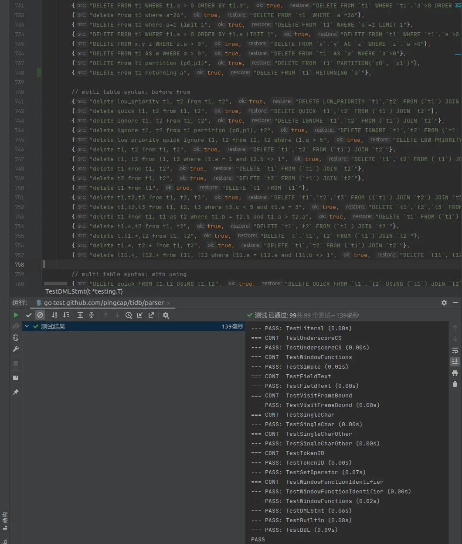
Task: Clear console output with trash icon
Action: [x=455, y=384]
